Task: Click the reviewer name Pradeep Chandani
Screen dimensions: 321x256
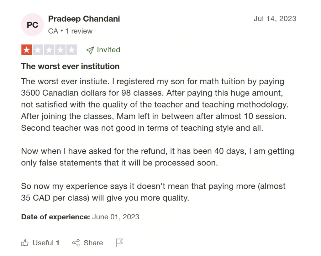Action: click(x=84, y=19)
